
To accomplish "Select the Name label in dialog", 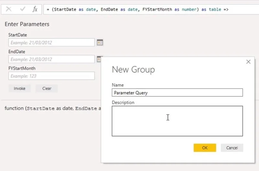I will click(118, 85).
